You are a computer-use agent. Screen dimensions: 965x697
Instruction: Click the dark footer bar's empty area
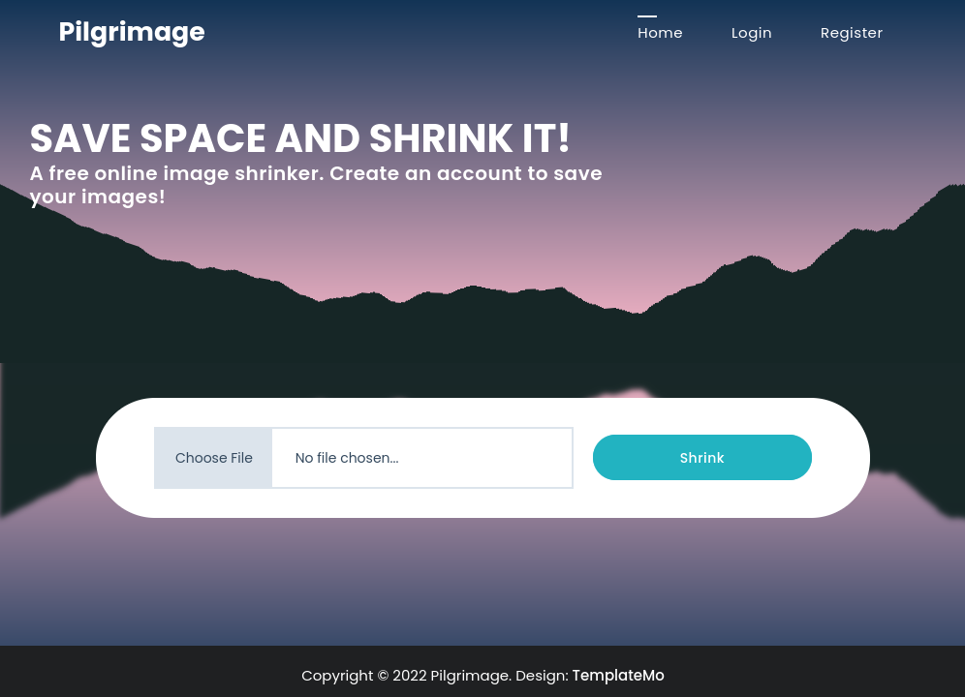click(x=145, y=673)
